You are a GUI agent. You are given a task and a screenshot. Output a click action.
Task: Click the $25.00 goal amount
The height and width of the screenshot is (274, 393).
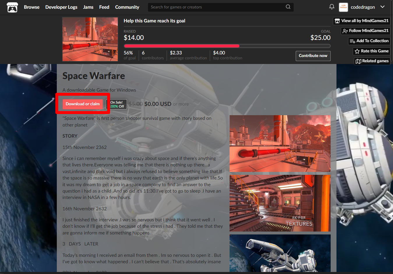[x=320, y=38]
